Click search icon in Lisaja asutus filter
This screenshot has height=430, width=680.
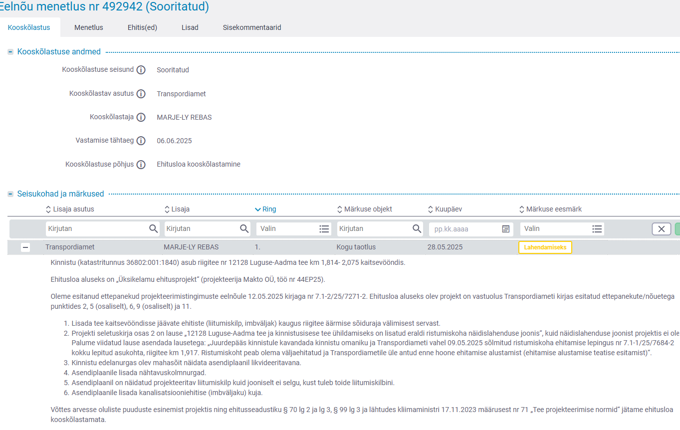coord(153,228)
